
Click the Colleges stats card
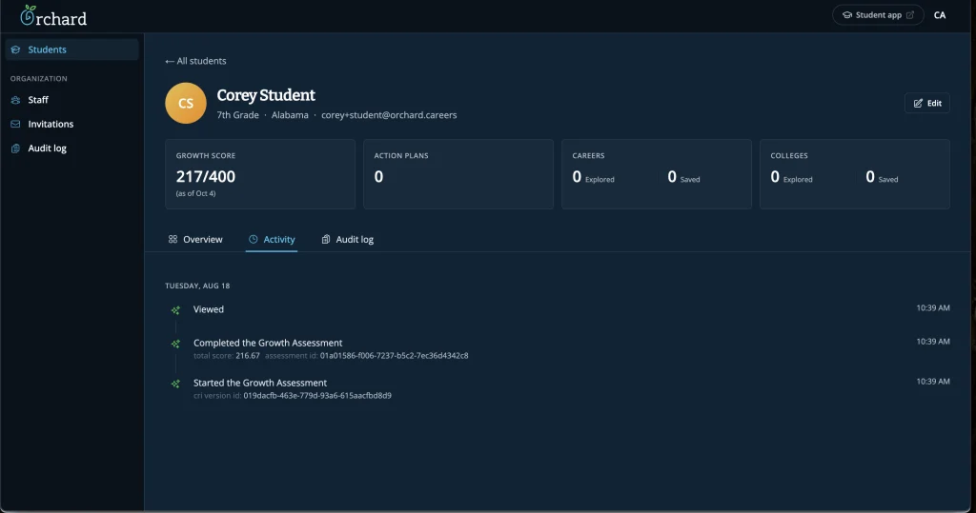[855, 174]
